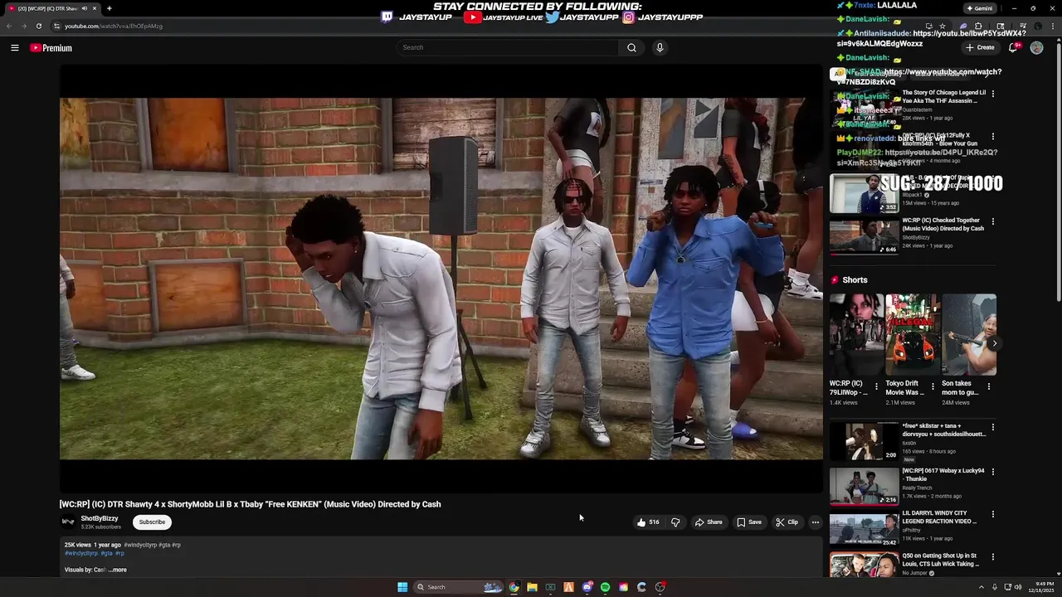Share the video

point(709,522)
